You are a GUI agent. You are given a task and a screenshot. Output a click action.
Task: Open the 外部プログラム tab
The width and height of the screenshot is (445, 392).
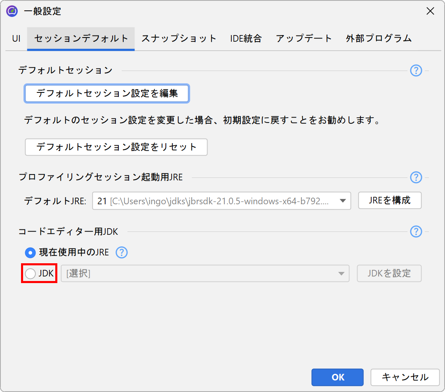[379, 39]
